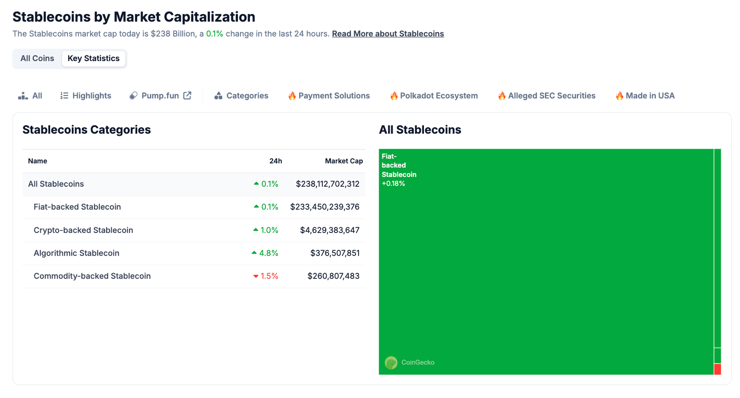Sort the table by Market Cap
Screen dimensions: 740x398
344,161
